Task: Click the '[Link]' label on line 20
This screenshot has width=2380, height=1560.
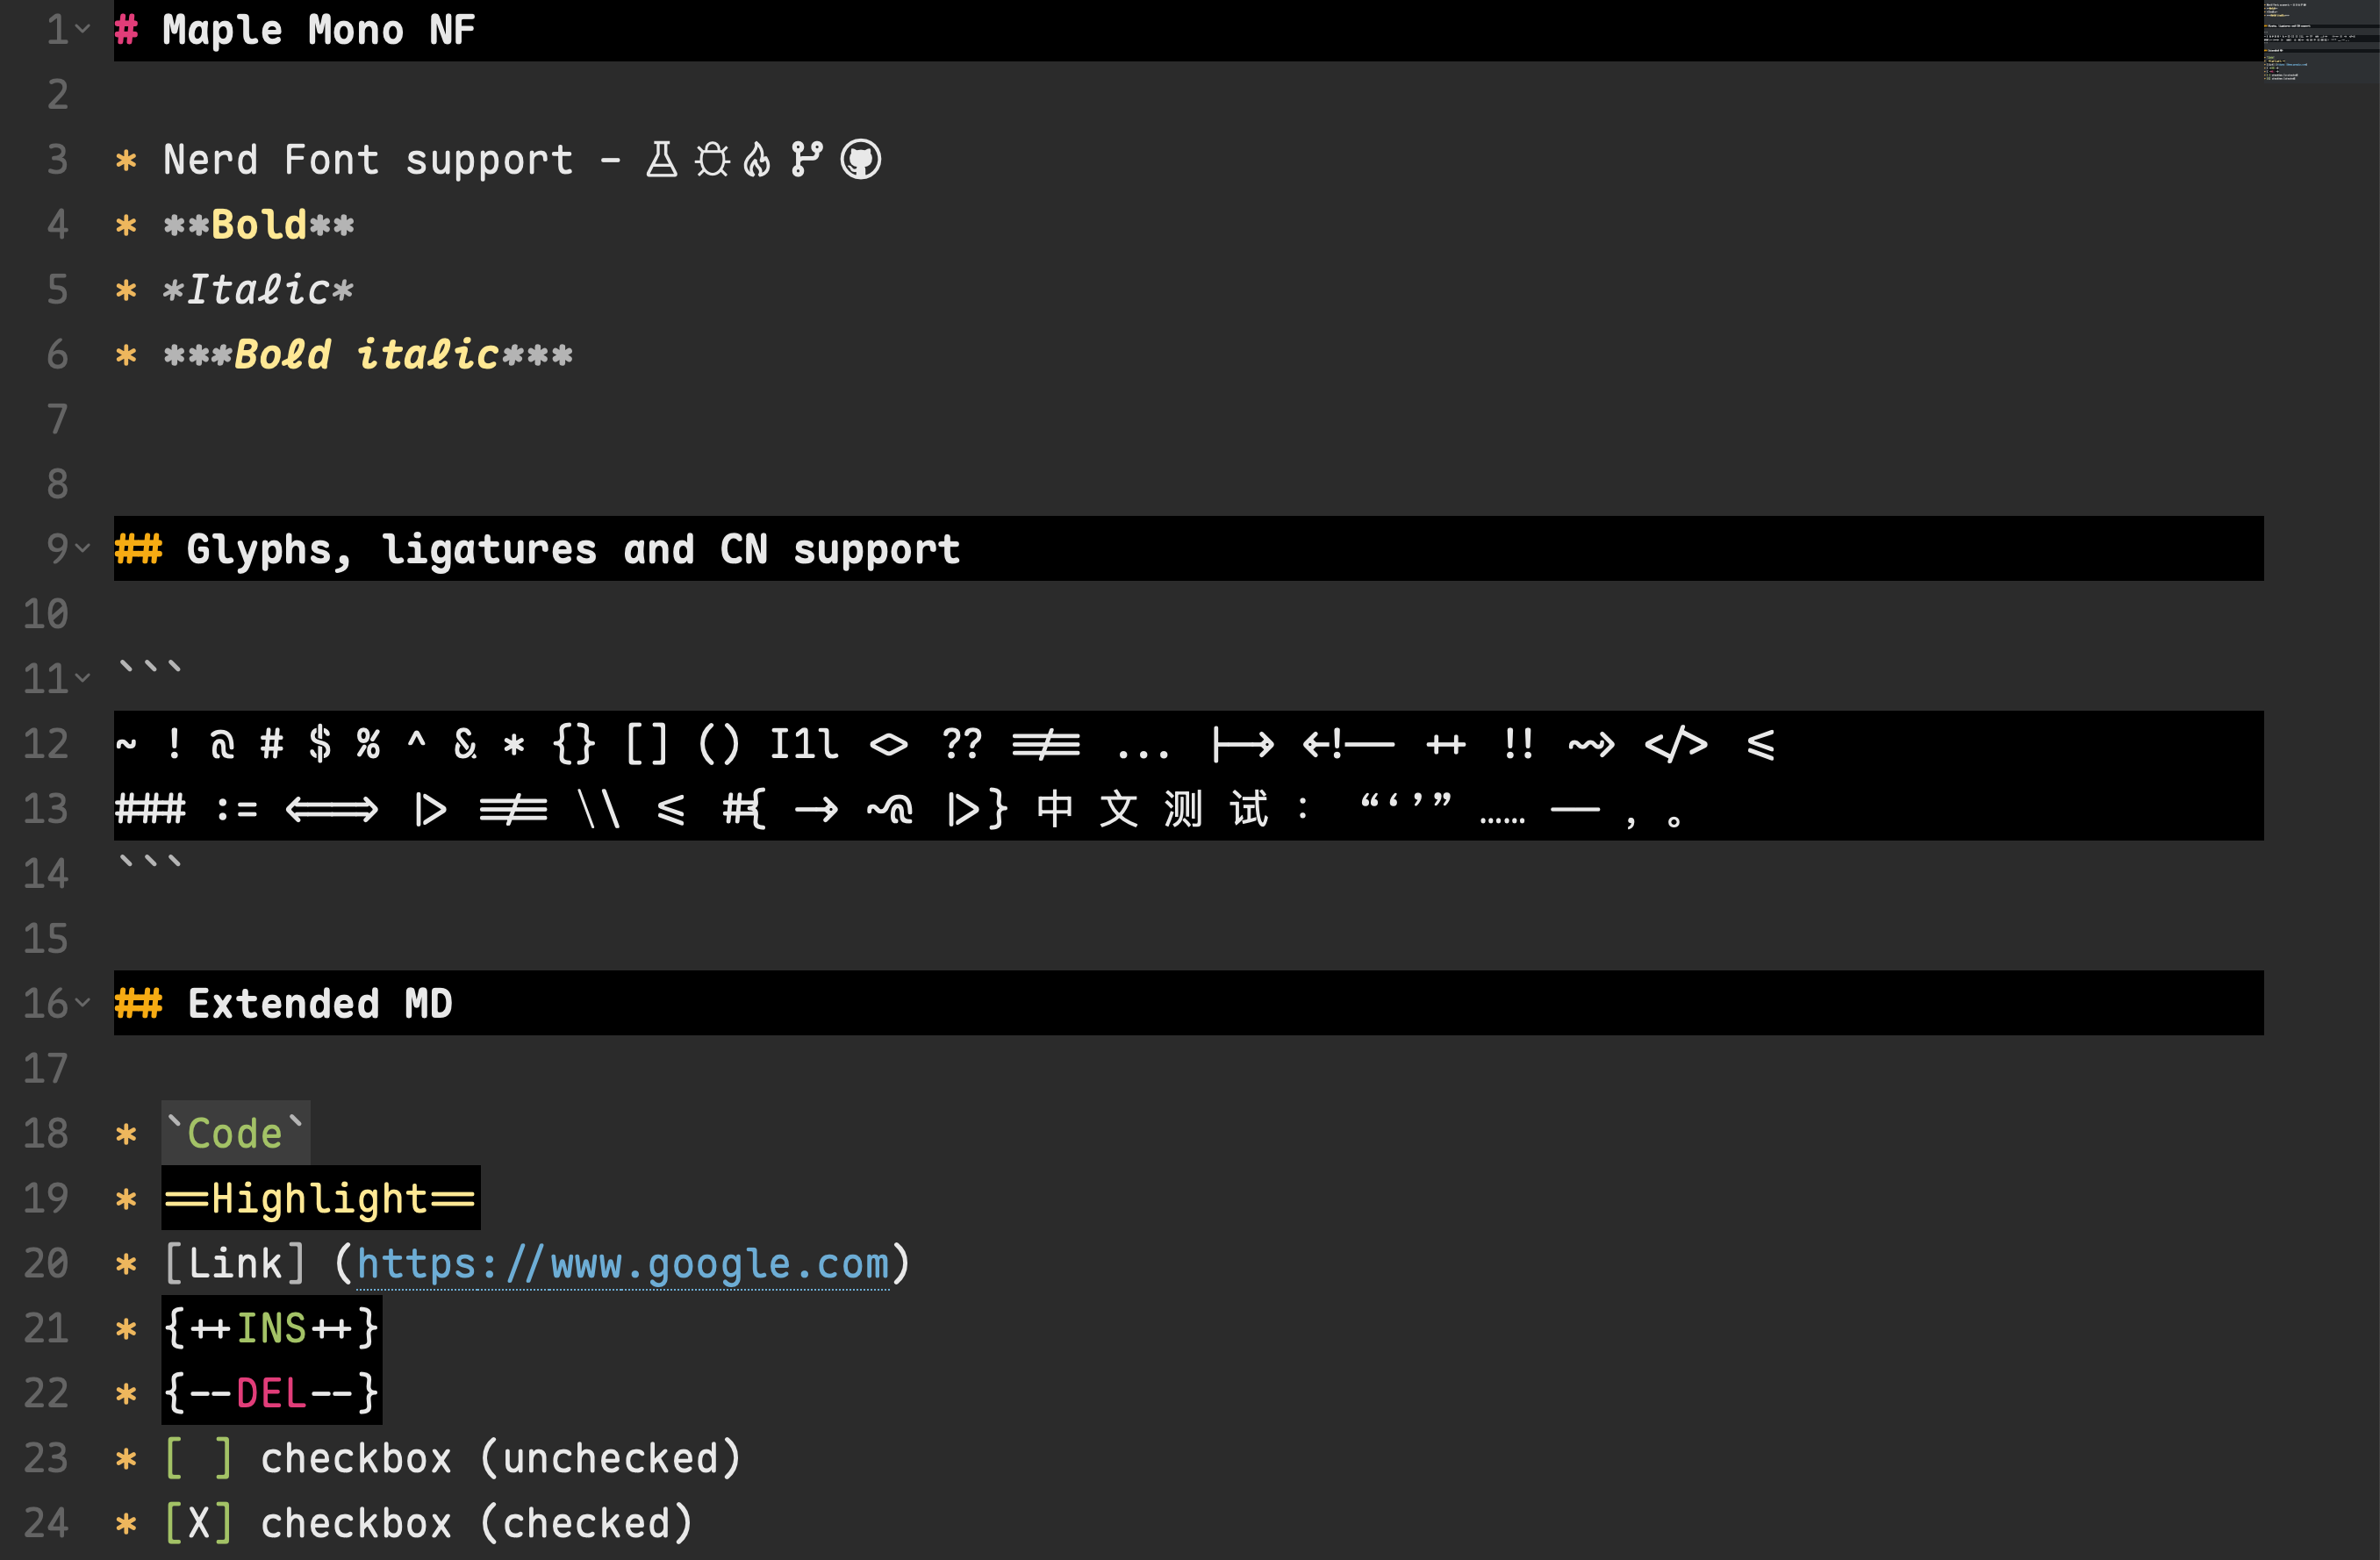Action: (235, 1264)
